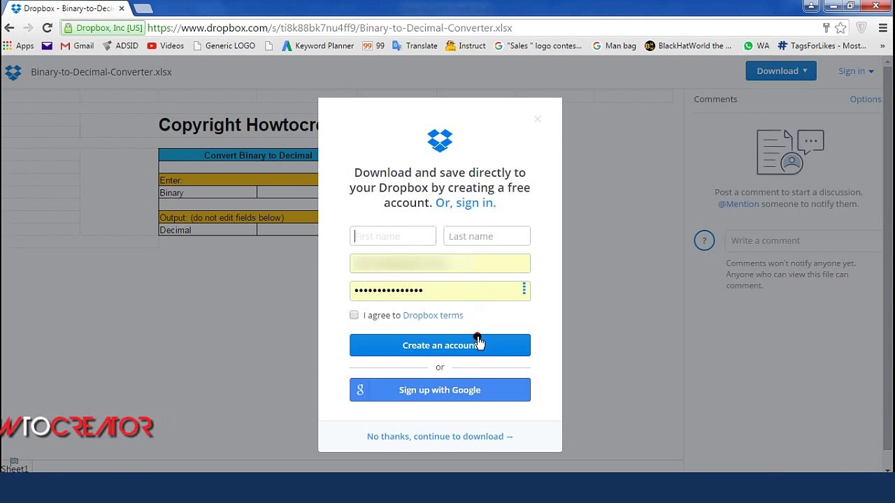The image size is (895, 503).
Task: Click the browser back arrow
Action: point(9,28)
